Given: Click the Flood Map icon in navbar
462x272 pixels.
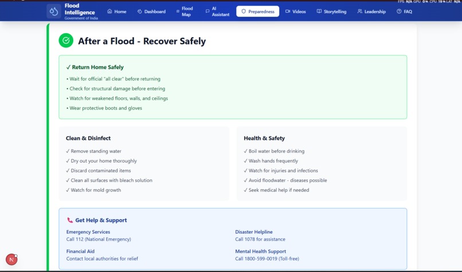Looking at the screenshot, I should [x=178, y=11].
